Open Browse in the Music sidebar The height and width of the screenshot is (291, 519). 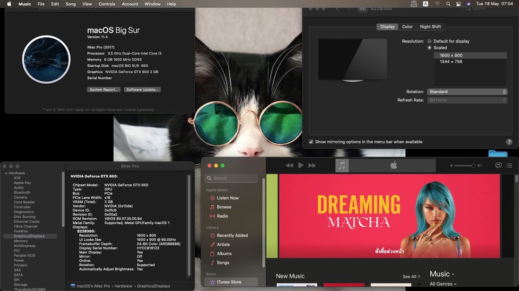click(224, 207)
